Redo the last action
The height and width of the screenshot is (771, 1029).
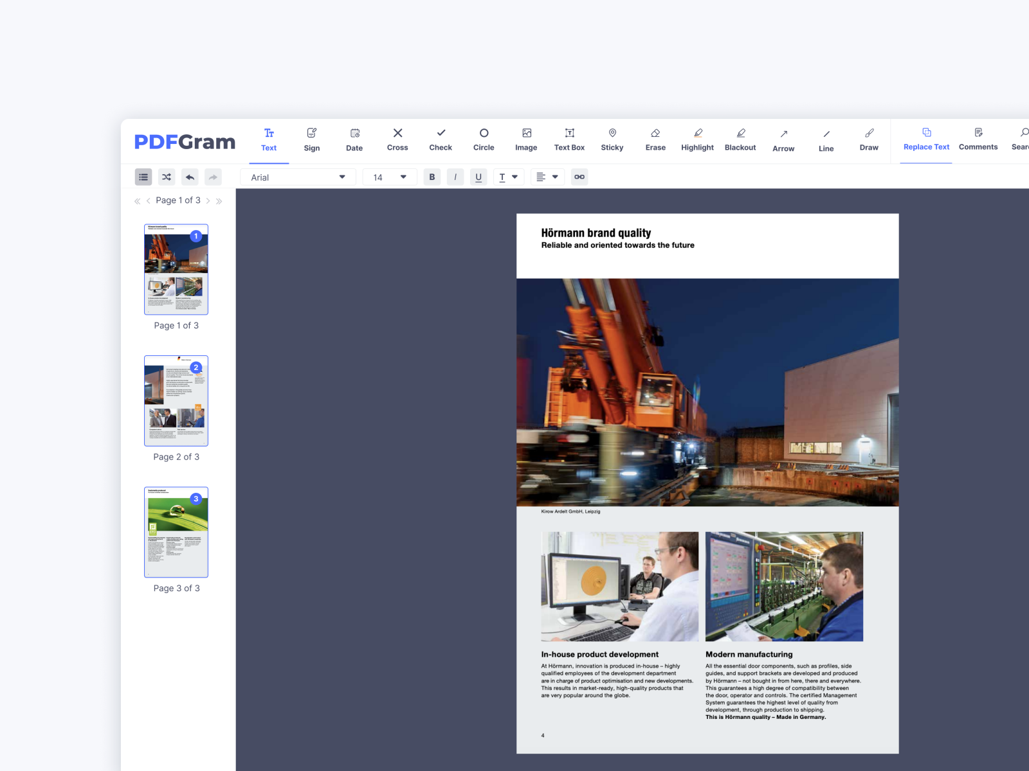point(213,177)
